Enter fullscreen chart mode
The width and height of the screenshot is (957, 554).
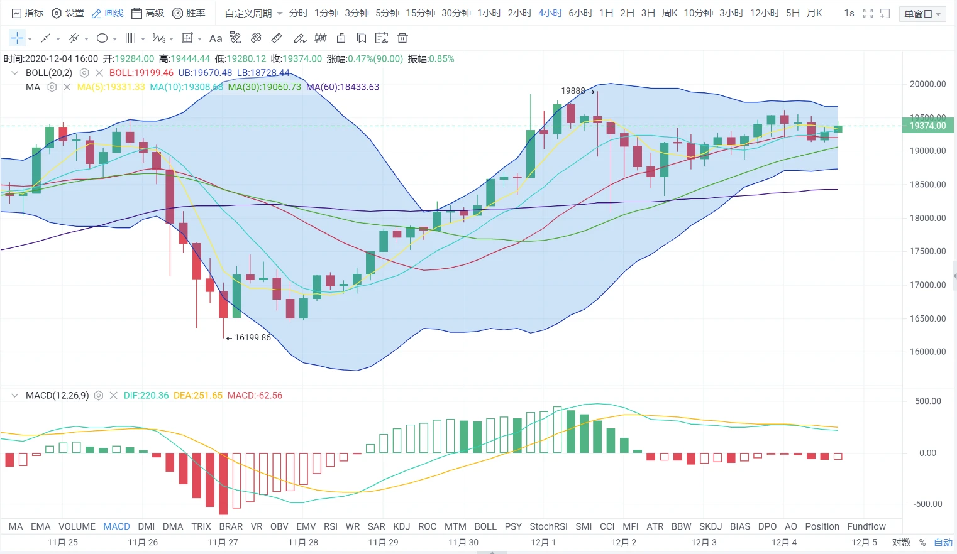tap(868, 13)
